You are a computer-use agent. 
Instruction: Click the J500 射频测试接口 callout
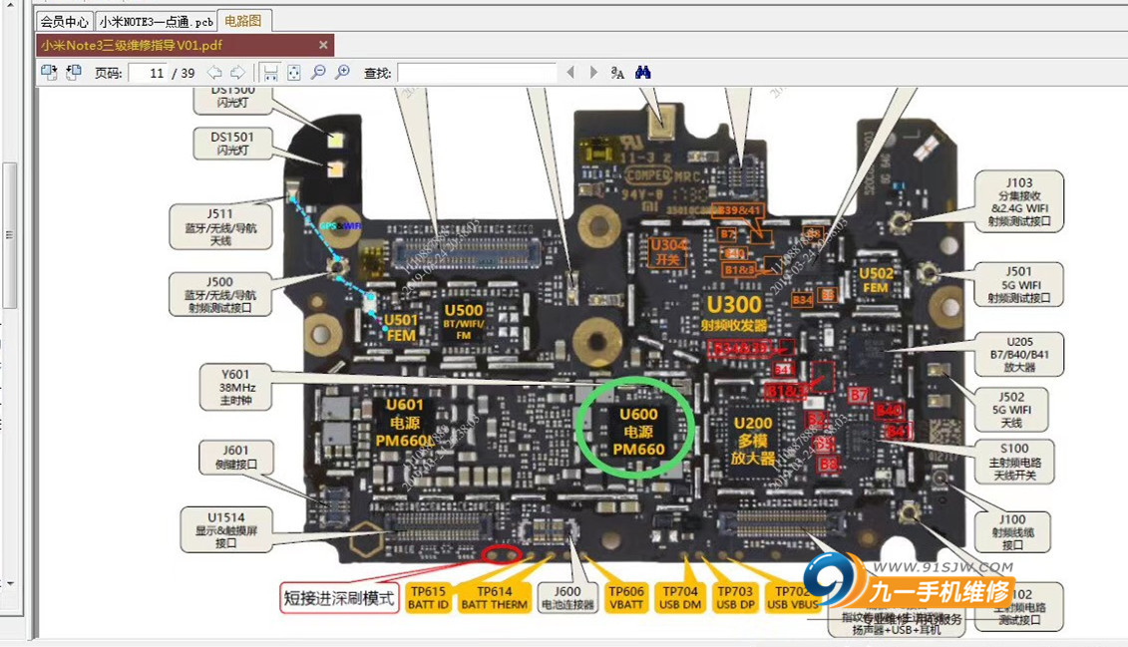[x=220, y=294]
